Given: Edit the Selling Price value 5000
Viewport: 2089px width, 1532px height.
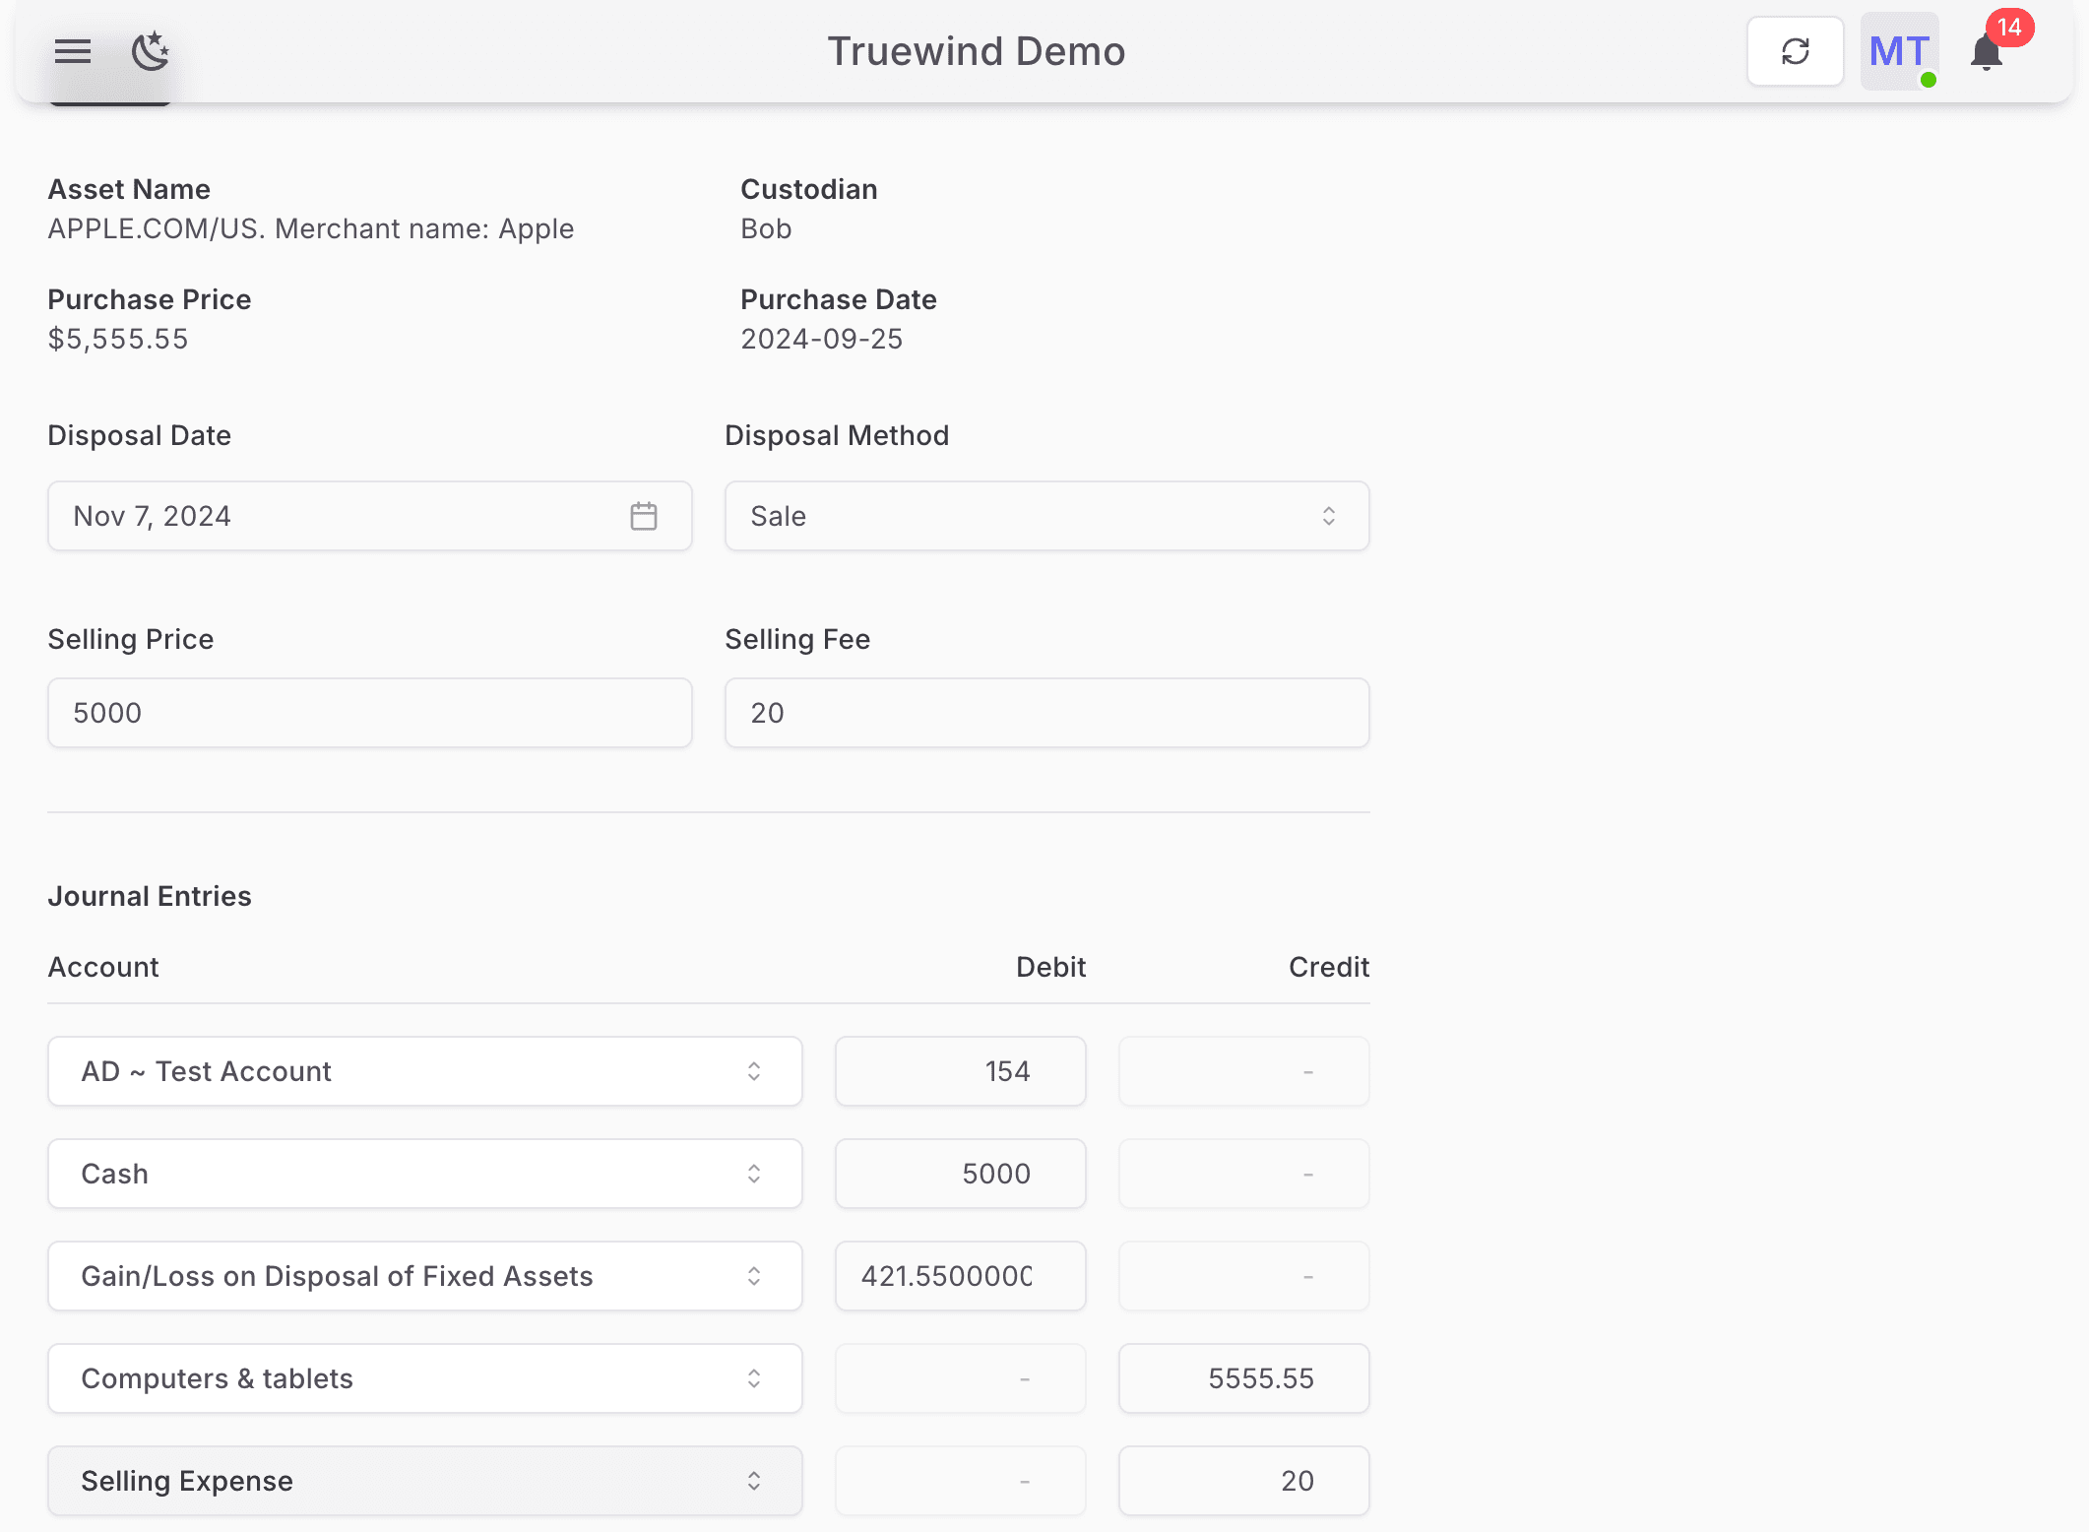Looking at the screenshot, I should pos(369,712).
